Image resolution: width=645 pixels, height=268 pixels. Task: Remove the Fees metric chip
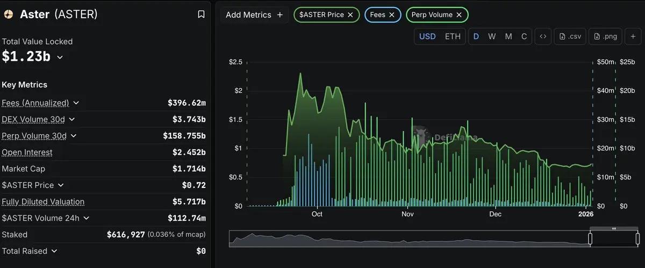[x=392, y=15]
